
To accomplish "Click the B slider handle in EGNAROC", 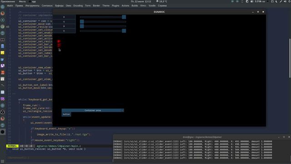I will [82, 26].
